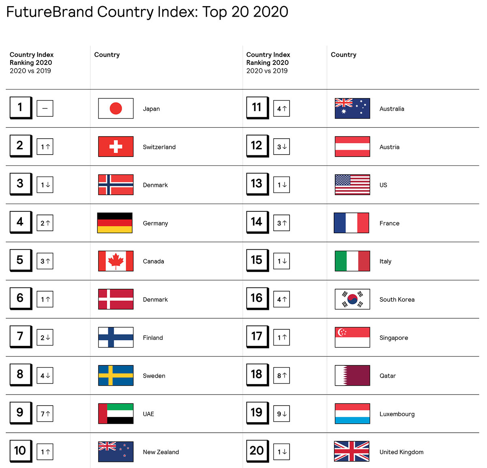Click the Finland country label

tap(153, 337)
